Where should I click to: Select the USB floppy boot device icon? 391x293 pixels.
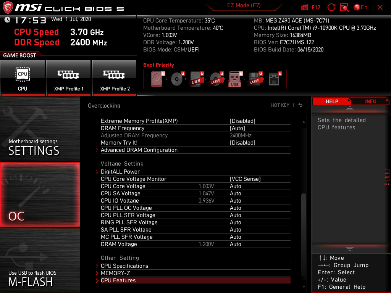click(255, 79)
